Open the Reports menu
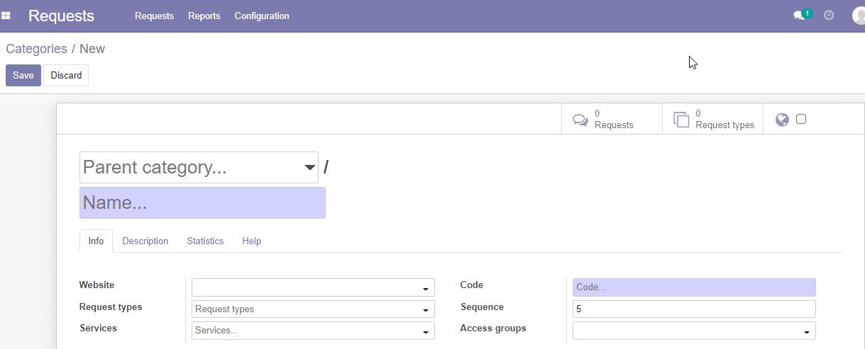Screen dimensions: 865x349 click(204, 16)
